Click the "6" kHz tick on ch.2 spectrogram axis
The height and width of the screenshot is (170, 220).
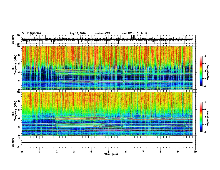pos(19,110)
